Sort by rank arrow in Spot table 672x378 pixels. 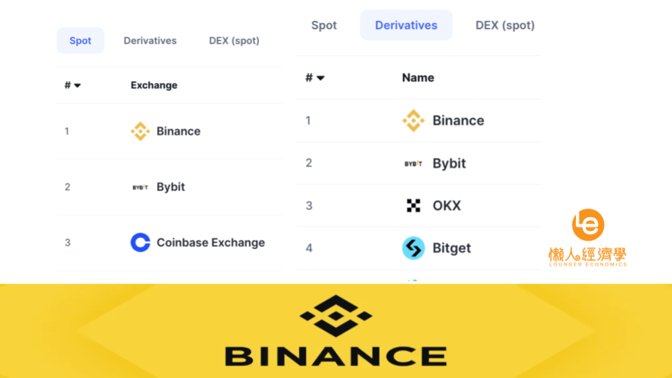coord(77,85)
